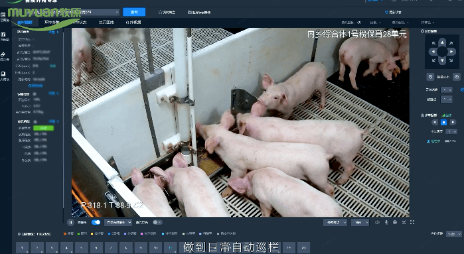Switch to the fifth tab in tab row
Viewport: 464px width, 254px height.
click(x=133, y=22)
